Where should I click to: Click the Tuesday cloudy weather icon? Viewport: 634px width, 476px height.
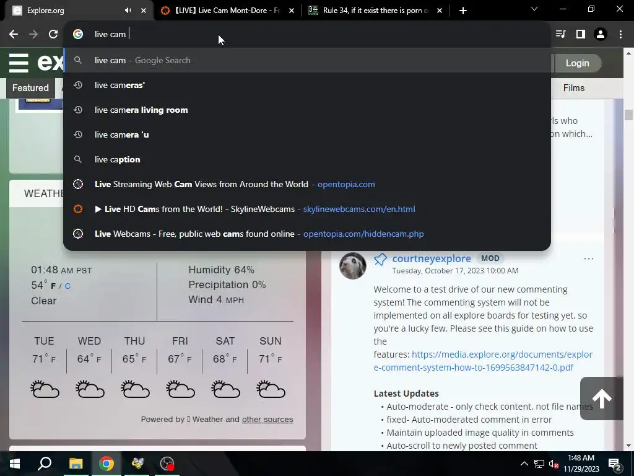[x=45, y=389]
